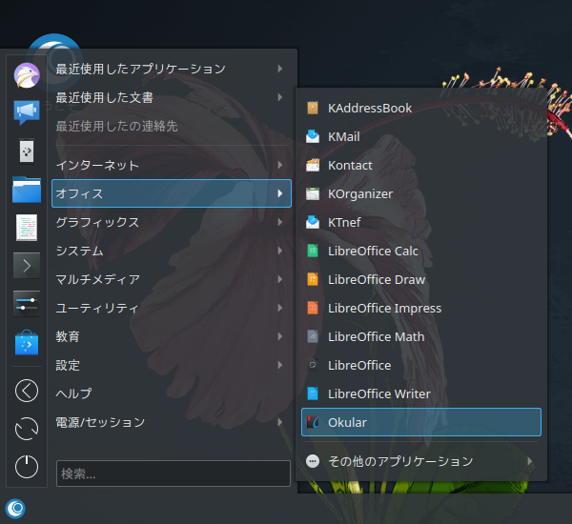Open the ヘルプ menu entry
Image resolution: width=572 pixels, height=524 pixels.
pos(172,393)
